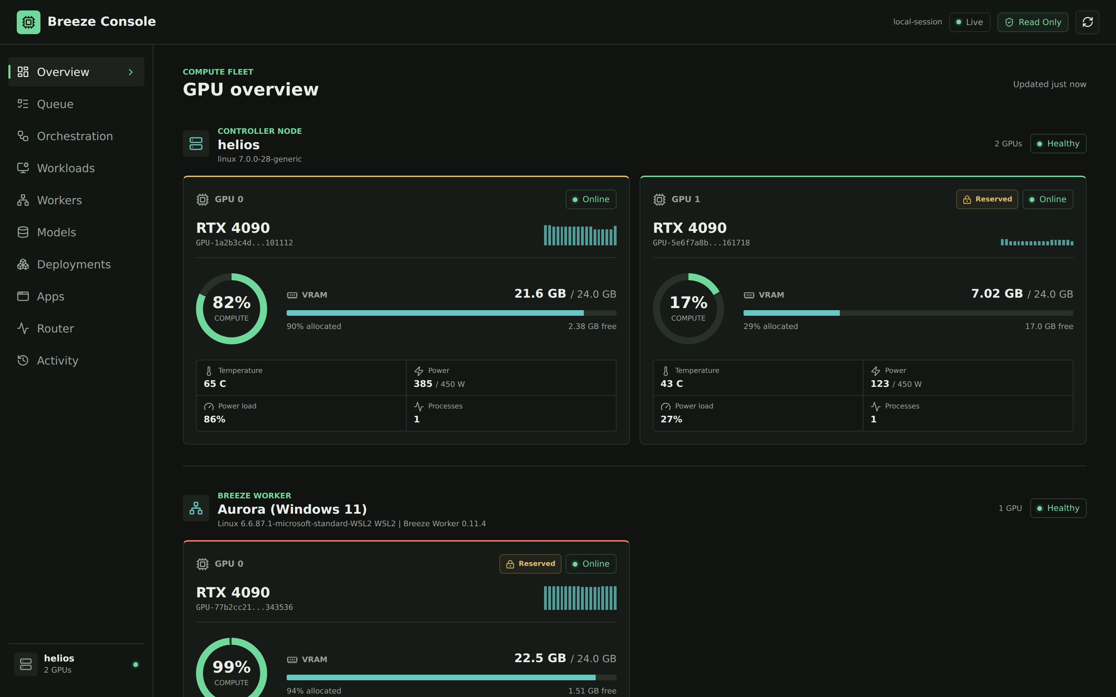Click the 17.0 GB free label
The width and height of the screenshot is (1116, 697).
click(1049, 327)
